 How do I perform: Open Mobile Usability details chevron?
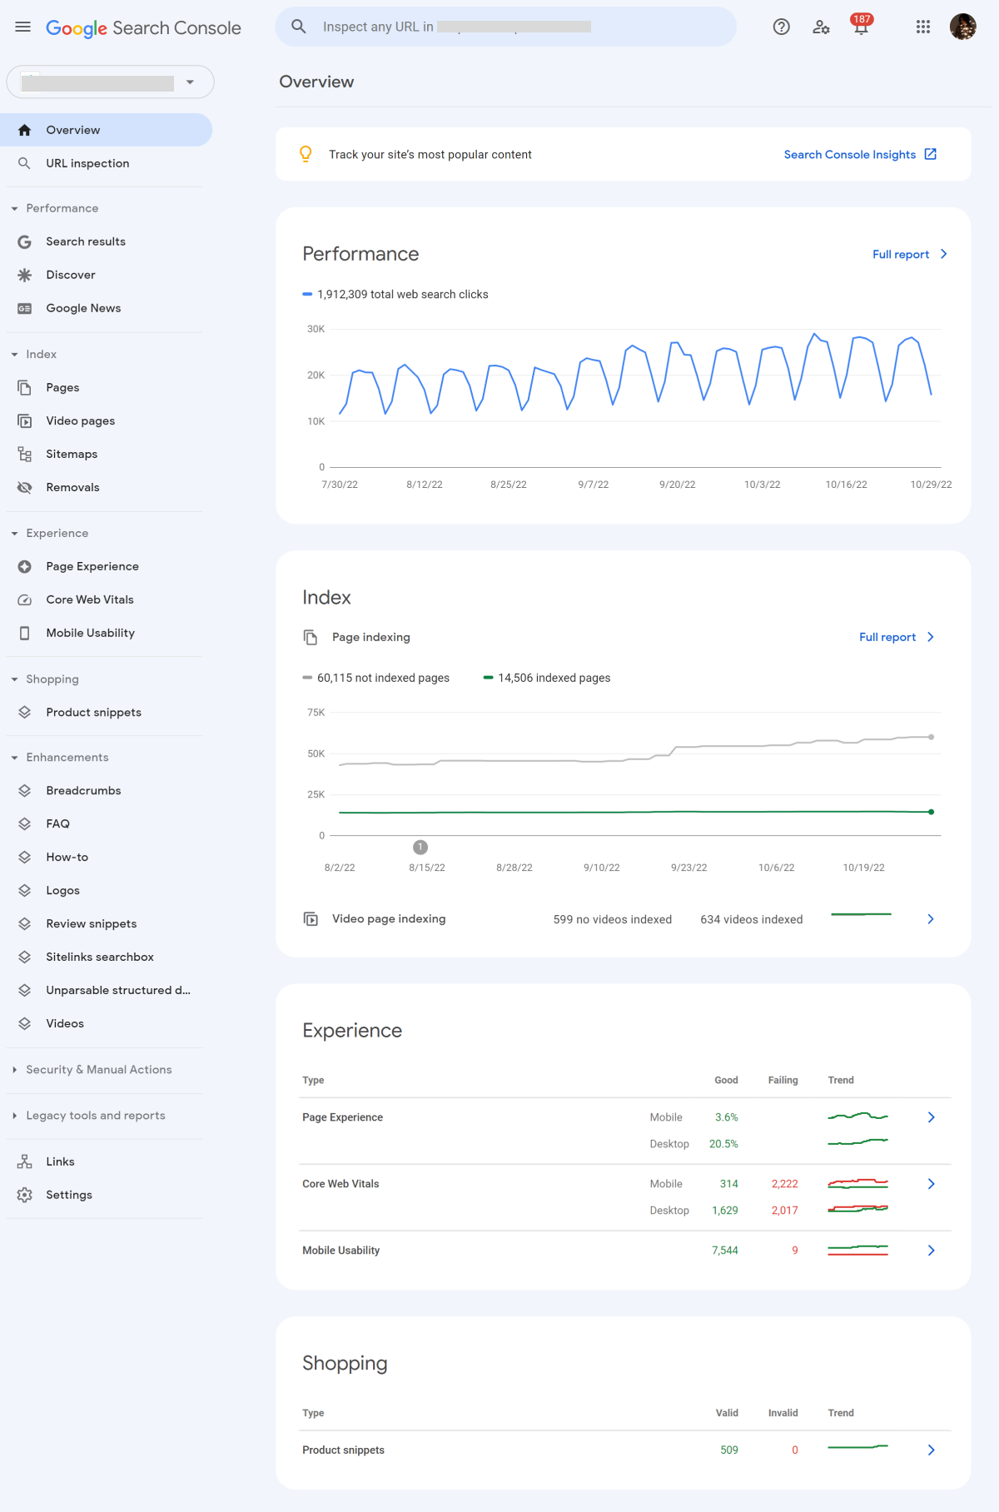(931, 1251)
